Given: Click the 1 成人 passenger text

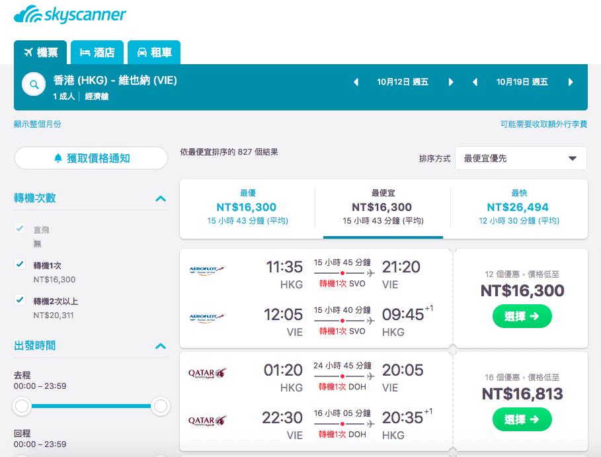Looking at the screenshot, I should point(63,97).
